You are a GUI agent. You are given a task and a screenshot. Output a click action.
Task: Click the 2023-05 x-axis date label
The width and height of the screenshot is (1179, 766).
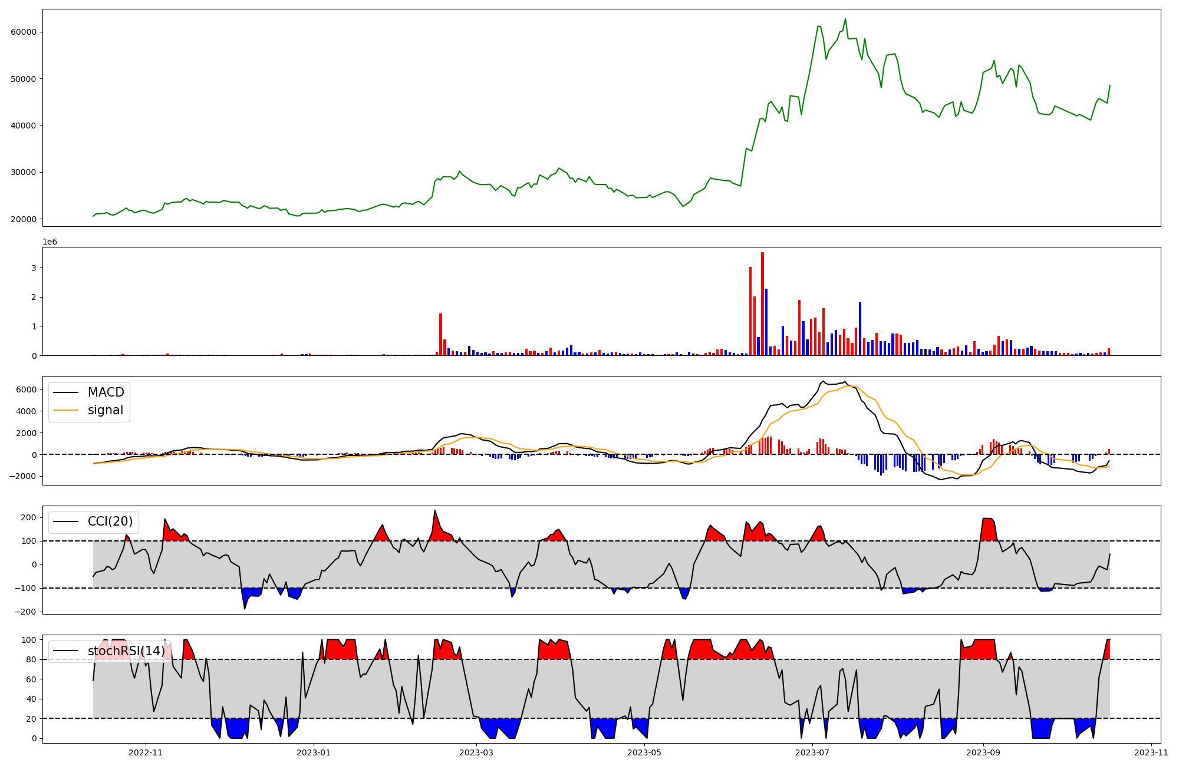(644, 752)
